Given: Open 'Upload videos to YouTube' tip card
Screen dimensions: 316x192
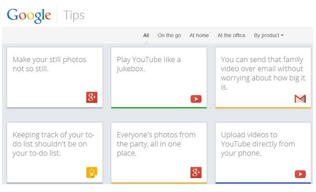Looking at the screenshot, I should (263, 153).
